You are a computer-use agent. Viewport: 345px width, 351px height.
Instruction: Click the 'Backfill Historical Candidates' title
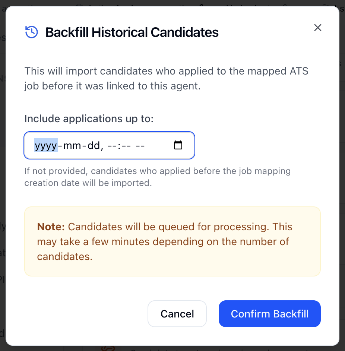click(132, 32)
